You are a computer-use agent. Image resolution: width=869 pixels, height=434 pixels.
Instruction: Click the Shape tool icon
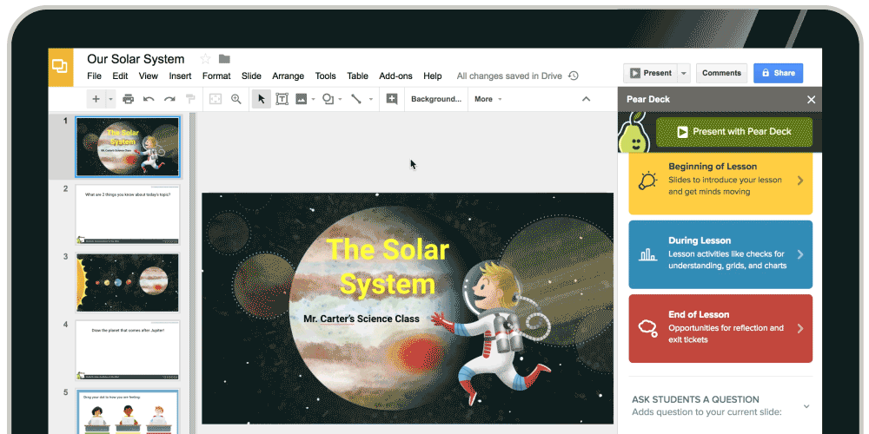328,99
